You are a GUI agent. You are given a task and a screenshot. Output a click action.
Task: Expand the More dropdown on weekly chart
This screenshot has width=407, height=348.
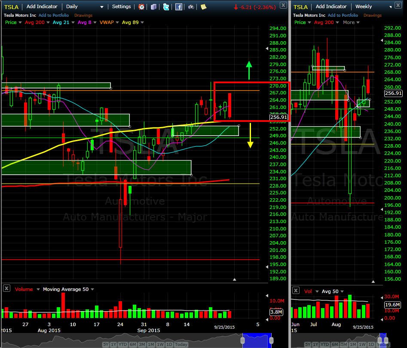351,22
